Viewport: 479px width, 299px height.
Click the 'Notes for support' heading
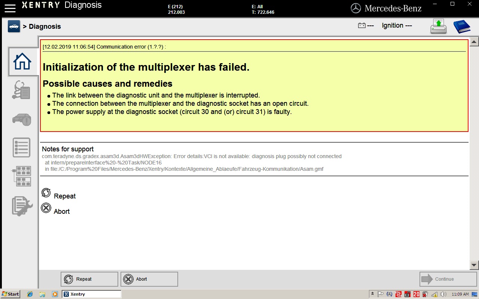tap(68, 149)
